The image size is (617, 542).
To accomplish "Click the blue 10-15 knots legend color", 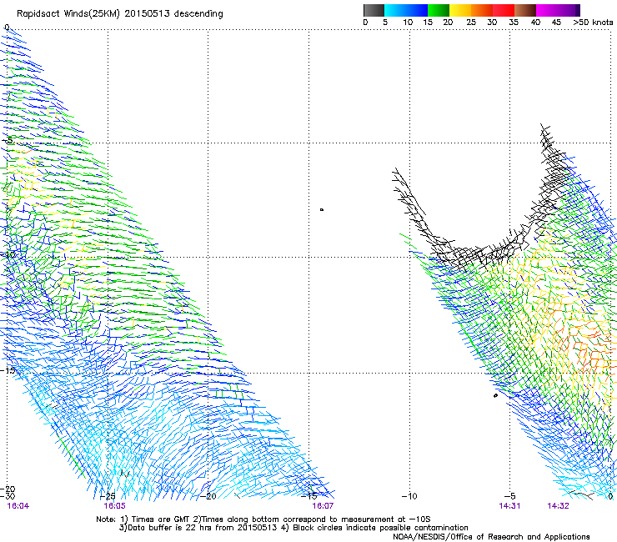I will coord(417,10).
